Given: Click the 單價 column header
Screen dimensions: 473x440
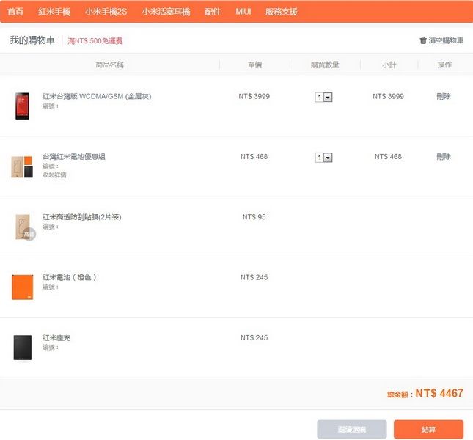Looking at the screenshot, I should (254, 65).
